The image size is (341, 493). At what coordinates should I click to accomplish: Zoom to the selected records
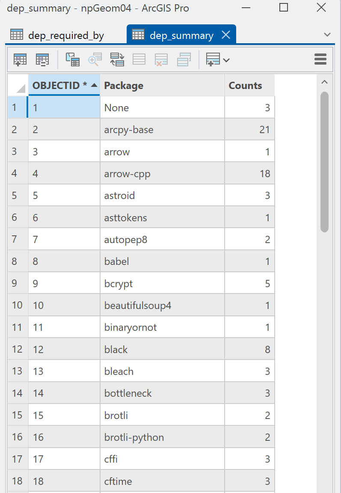click(95, 59)
